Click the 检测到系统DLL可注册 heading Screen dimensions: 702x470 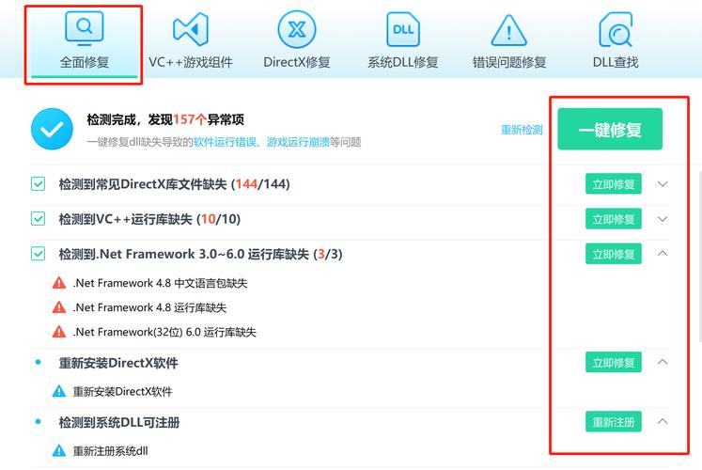click(119, 422)
